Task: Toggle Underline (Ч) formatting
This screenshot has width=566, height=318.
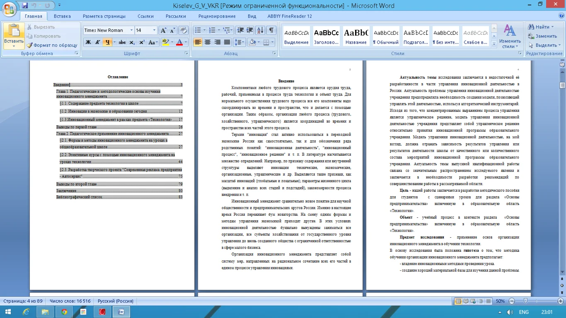Action: (107, 42)
